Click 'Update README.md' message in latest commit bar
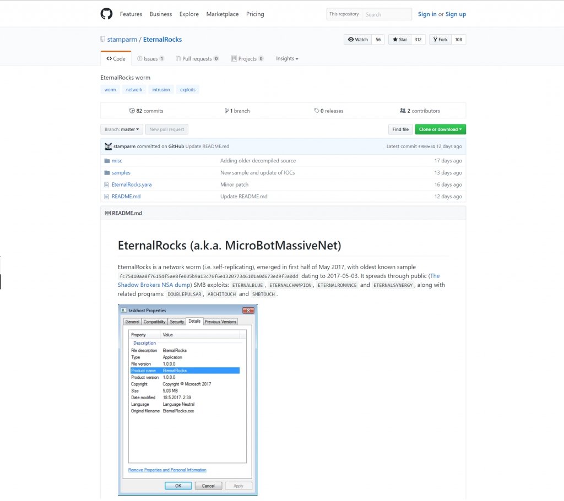Screen dimensions: 564x501 coord(207,146)
